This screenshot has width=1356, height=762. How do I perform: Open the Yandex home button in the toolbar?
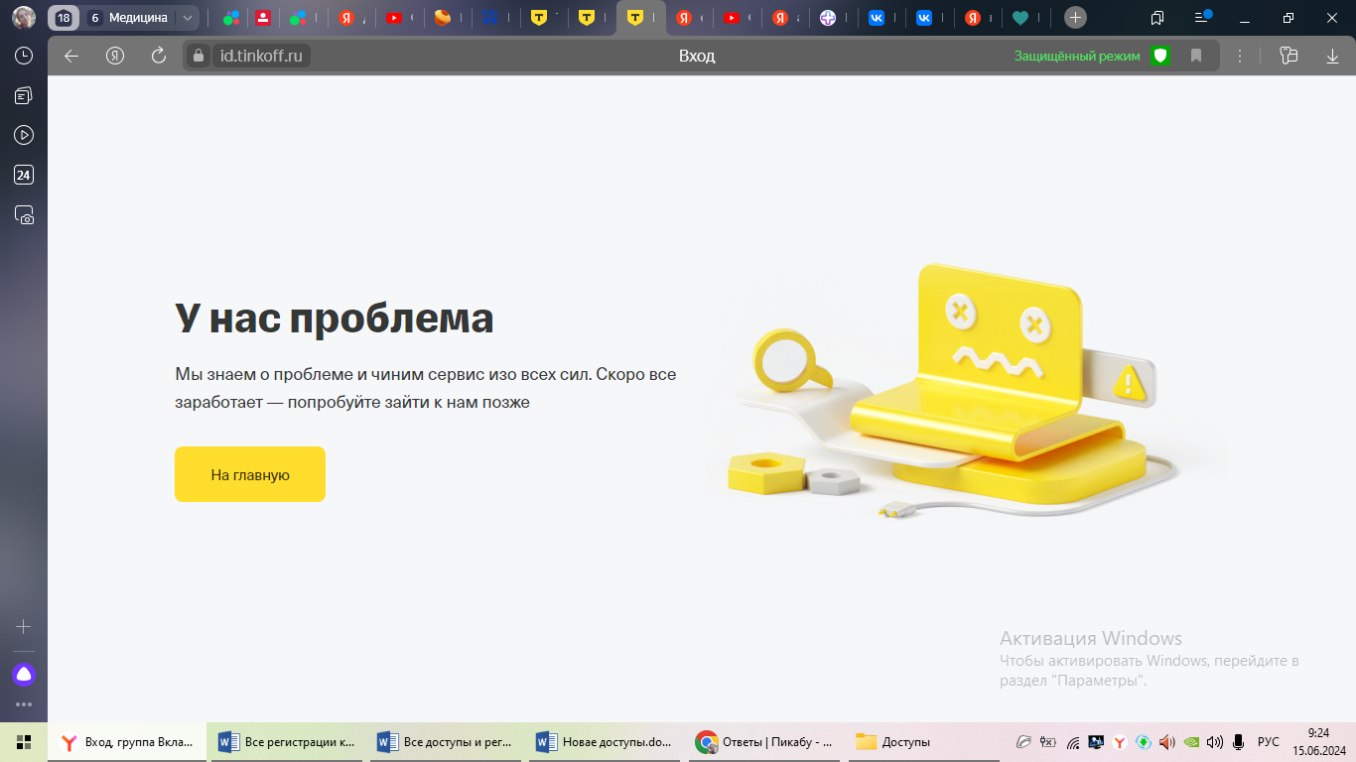pyautogui.click(x=115, y=56)
